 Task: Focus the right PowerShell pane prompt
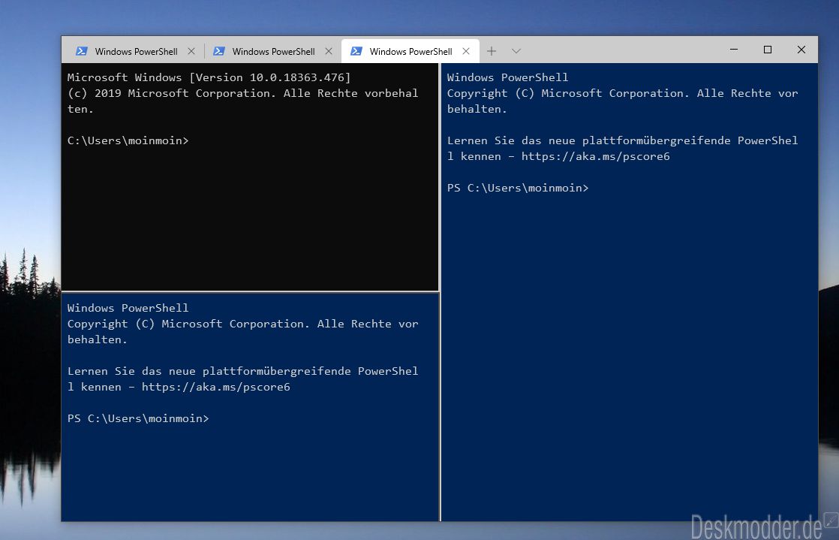pyautogui.click(x=518, y=188)
